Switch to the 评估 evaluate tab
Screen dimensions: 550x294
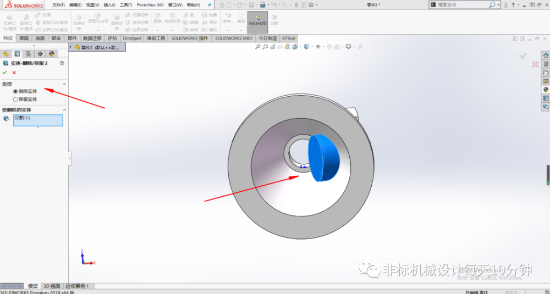(x=112, y=38)
